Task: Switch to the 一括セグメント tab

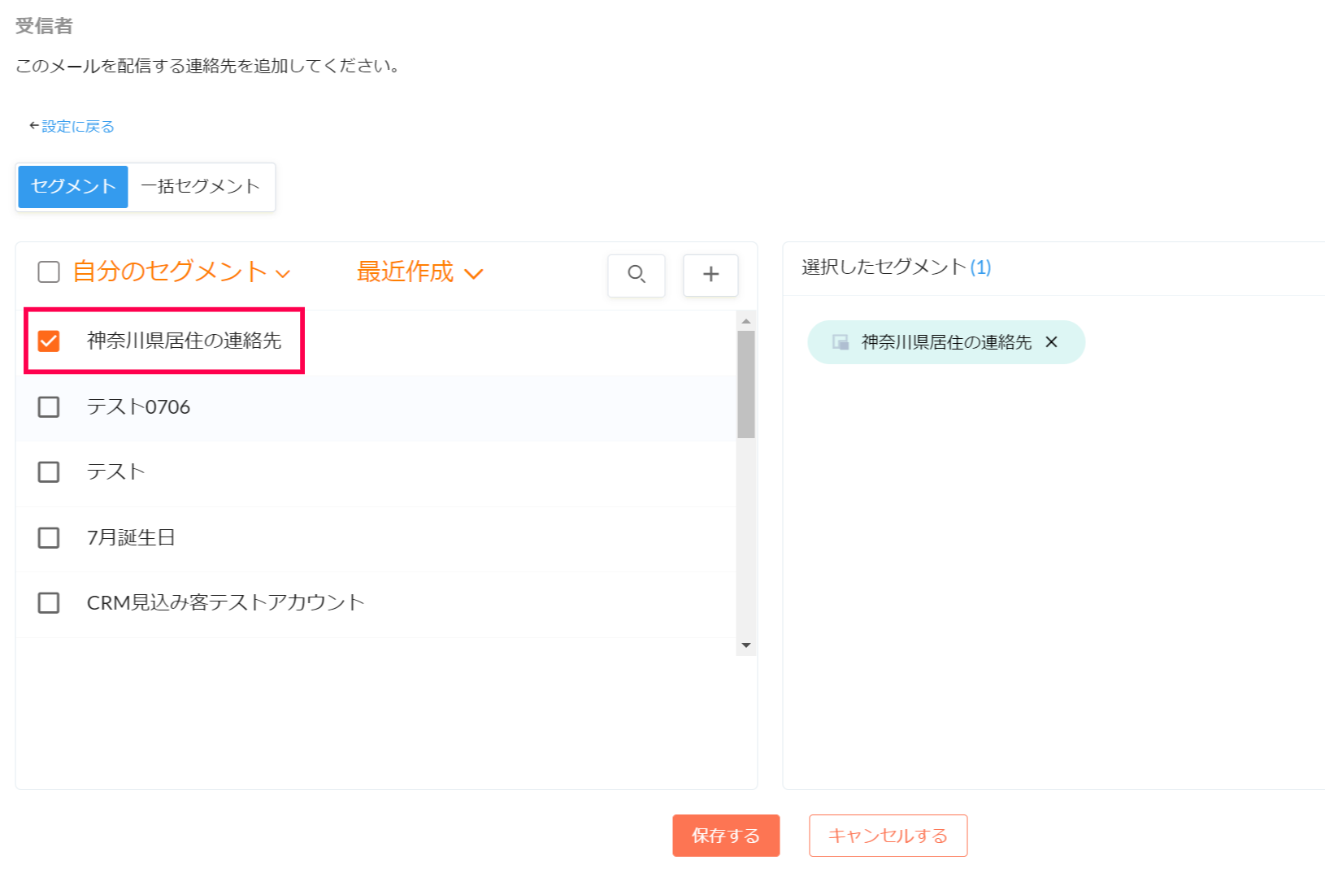Action: point(200,187)
